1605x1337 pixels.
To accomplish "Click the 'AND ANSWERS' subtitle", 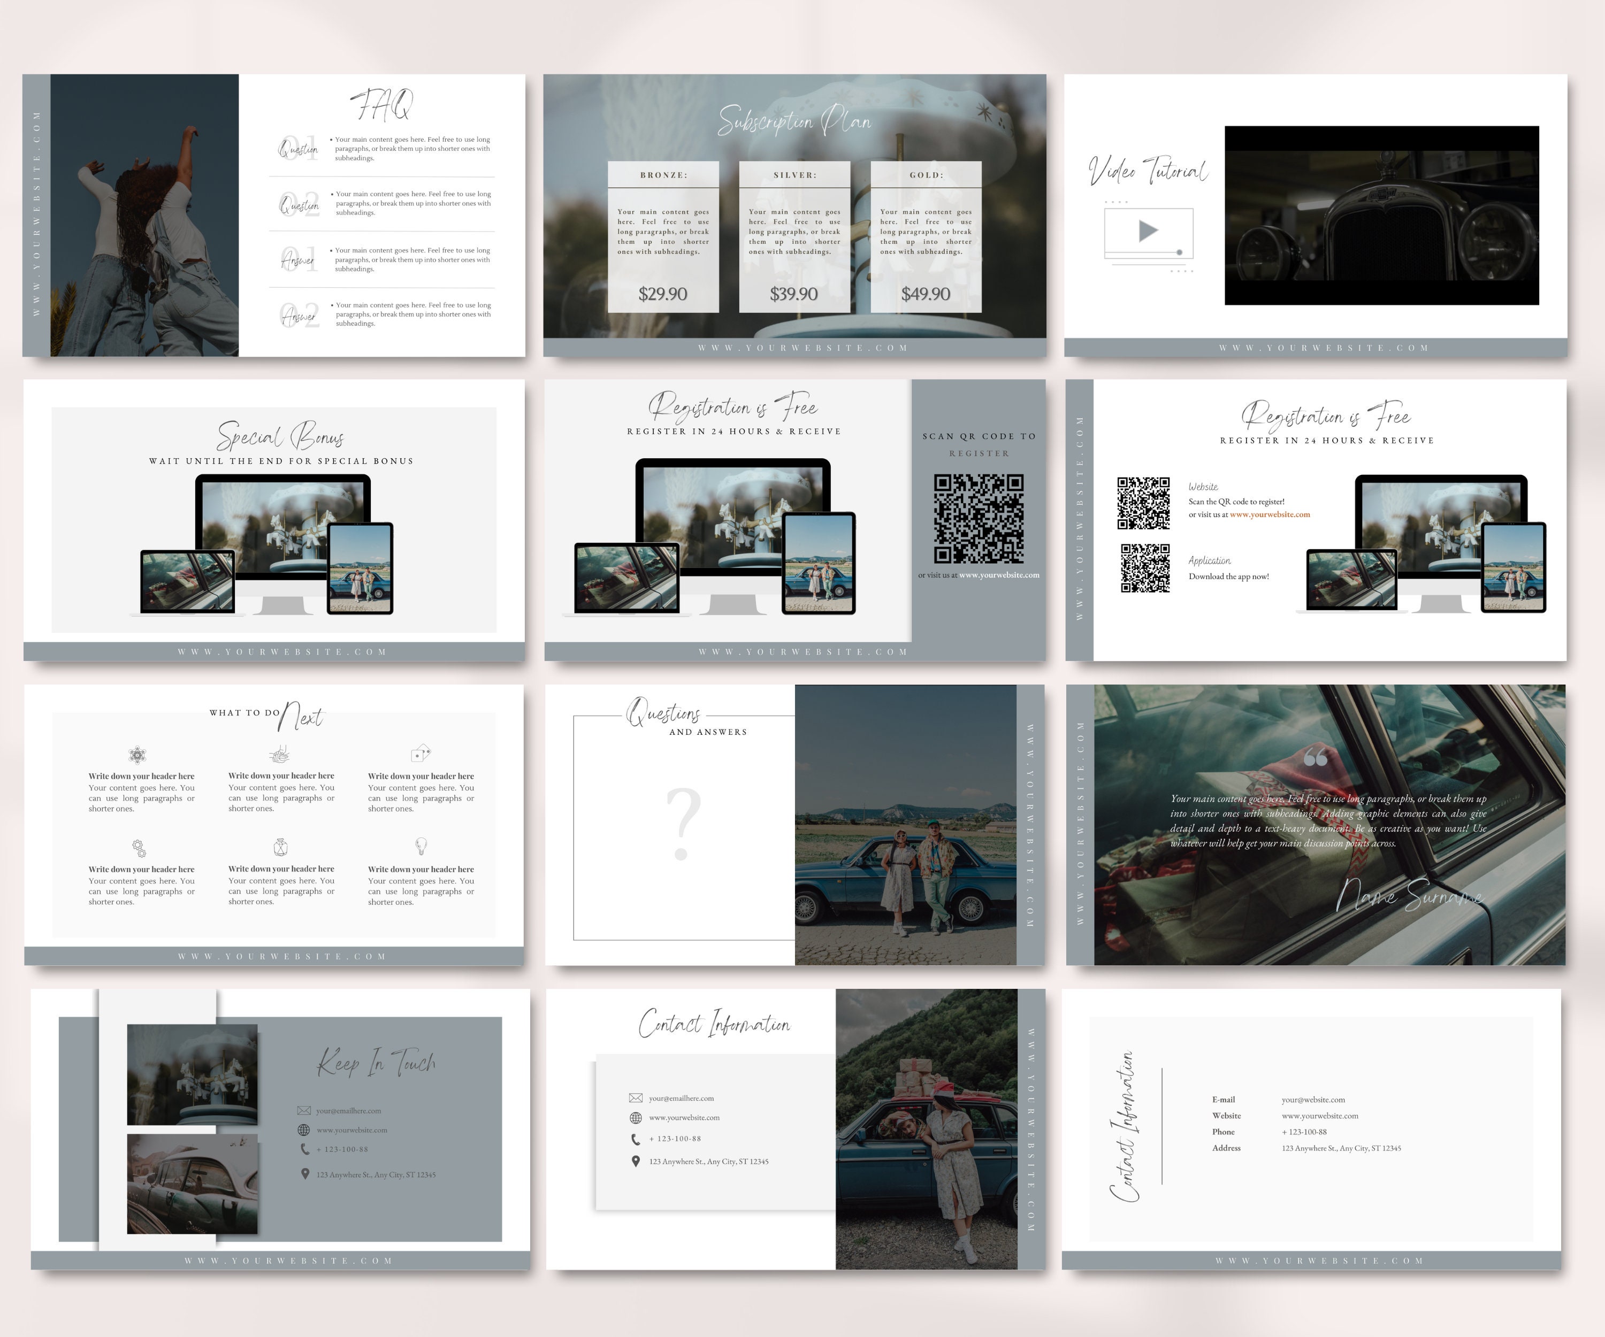I will pyautogui.click(x=708, y=732).
